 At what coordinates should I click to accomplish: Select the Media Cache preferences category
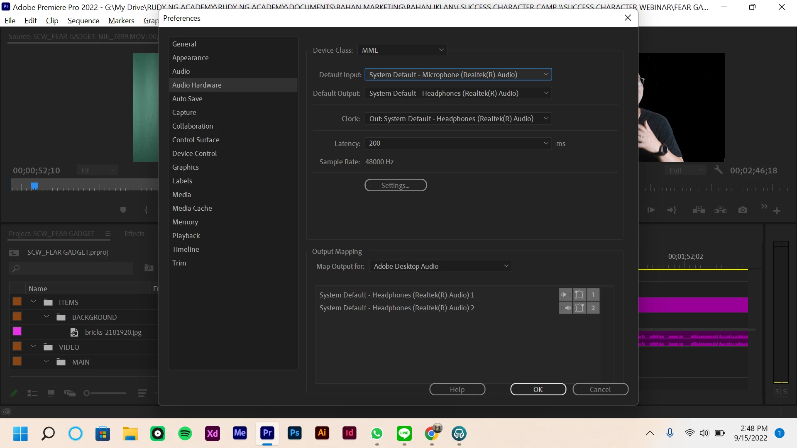coord(192,208)
